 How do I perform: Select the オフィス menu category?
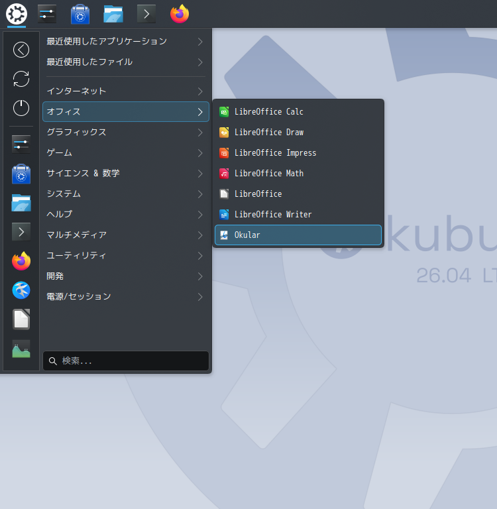point(126,111)
